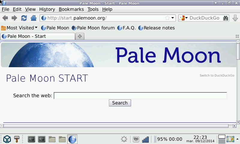Image resolution: width=240 pixels, height=144 pixels.
Task: Click the Back navigation arrow
Action: (5, 18)
